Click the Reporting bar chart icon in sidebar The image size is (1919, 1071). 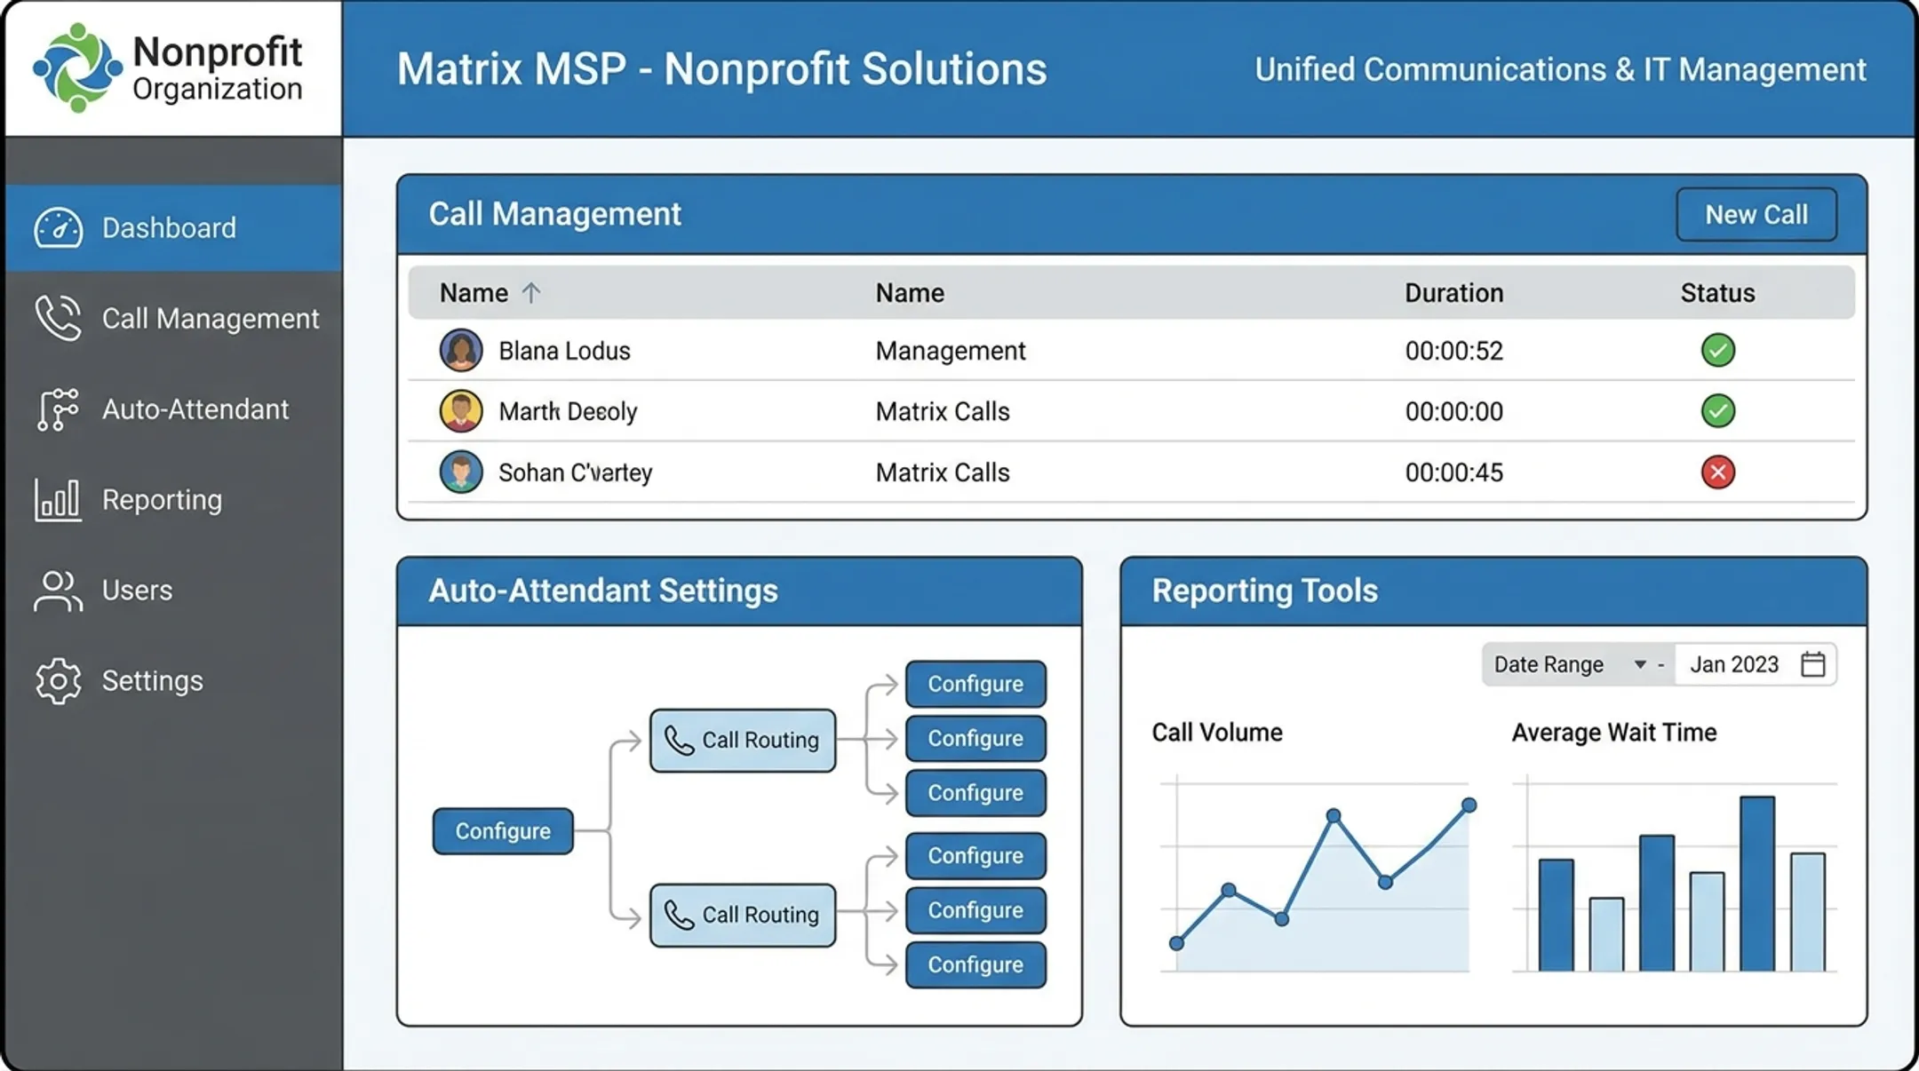coord(58,500)
